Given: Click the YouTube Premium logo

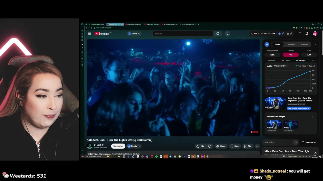Looking at the screenshot, I should 102,34.
